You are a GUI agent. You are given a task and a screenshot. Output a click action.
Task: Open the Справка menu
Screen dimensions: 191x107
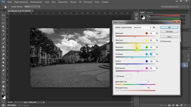(105, 2)
